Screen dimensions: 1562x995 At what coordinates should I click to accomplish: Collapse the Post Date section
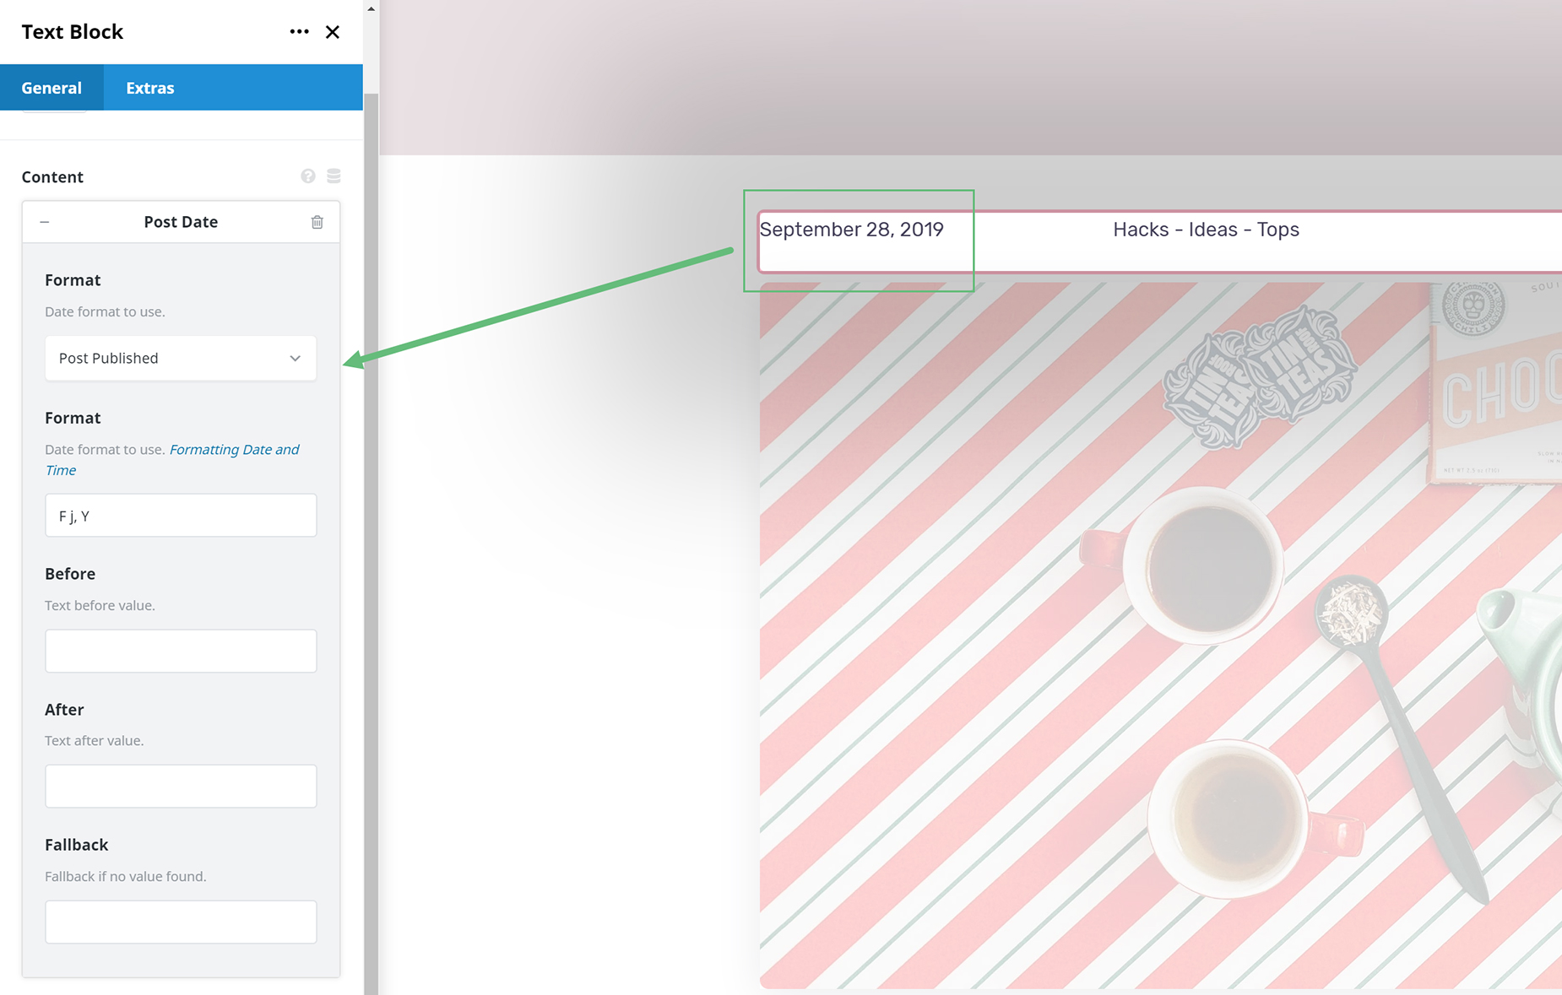(45, 222)
